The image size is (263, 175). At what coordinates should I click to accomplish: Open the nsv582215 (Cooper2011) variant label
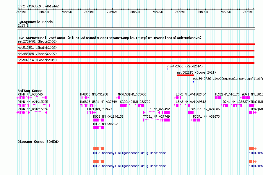(x=197, y=72)
